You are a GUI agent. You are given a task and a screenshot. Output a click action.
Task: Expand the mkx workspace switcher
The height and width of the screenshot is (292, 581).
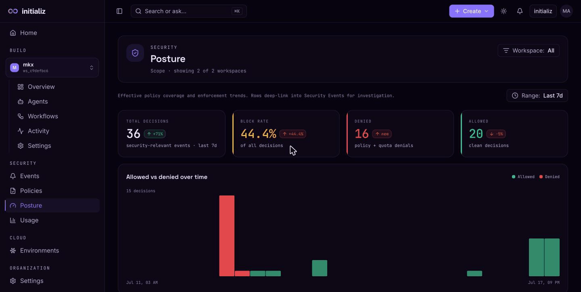click(52, 67)
